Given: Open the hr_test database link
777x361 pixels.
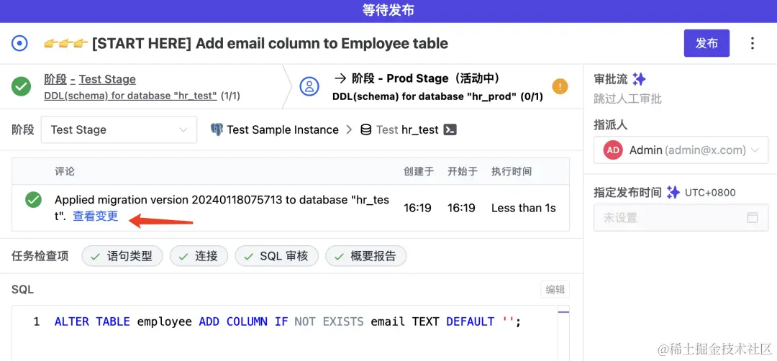Looking at the screenshot, I should (419, 129).
